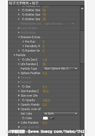
Task: Open the Set Color dropdown
Action: (60, 114)
